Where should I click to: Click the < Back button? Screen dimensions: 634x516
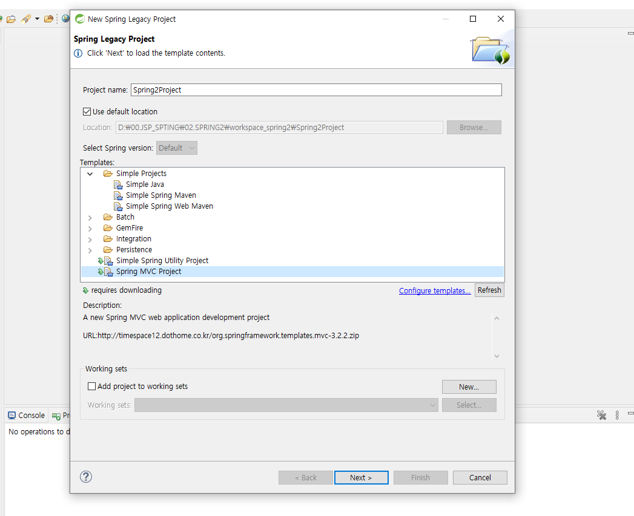(x=306, y=478)
